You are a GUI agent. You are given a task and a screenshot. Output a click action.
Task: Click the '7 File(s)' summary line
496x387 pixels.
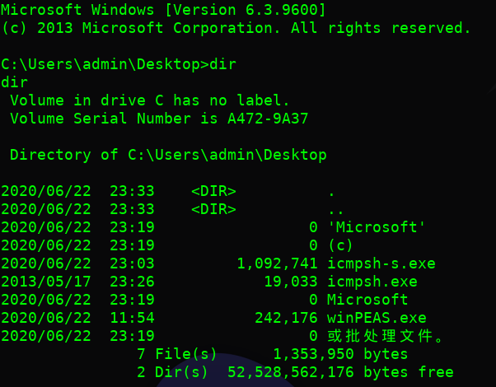point(177,354)
